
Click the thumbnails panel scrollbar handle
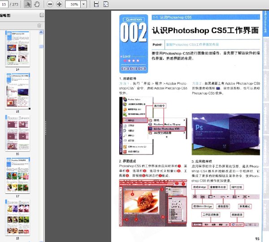click(x=41, y=47)
